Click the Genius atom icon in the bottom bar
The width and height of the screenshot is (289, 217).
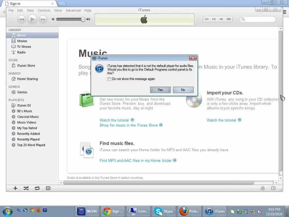point(263,188)
